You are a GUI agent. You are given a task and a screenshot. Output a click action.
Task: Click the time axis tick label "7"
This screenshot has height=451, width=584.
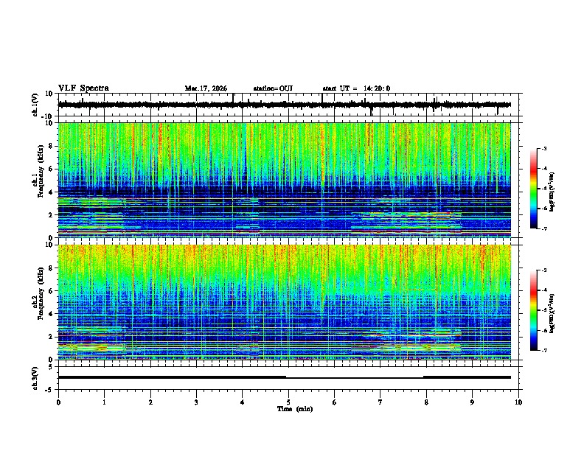pos(380,402)
